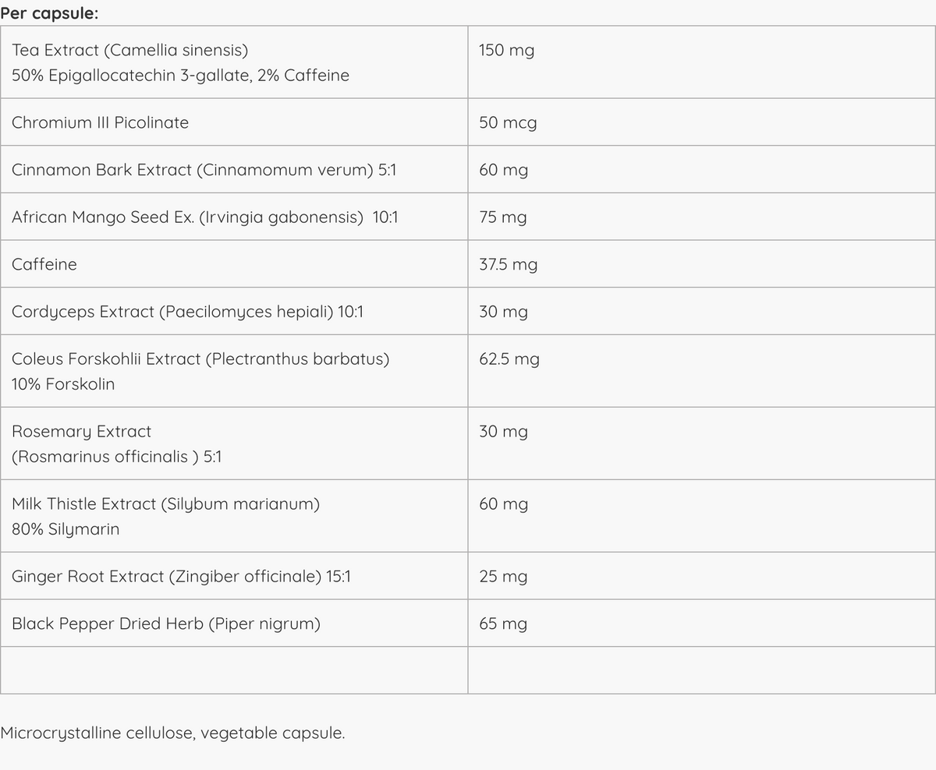Click Cinnamon Bark Extract ingredient text
Screen dimensions: 936x770
point(204,170)
